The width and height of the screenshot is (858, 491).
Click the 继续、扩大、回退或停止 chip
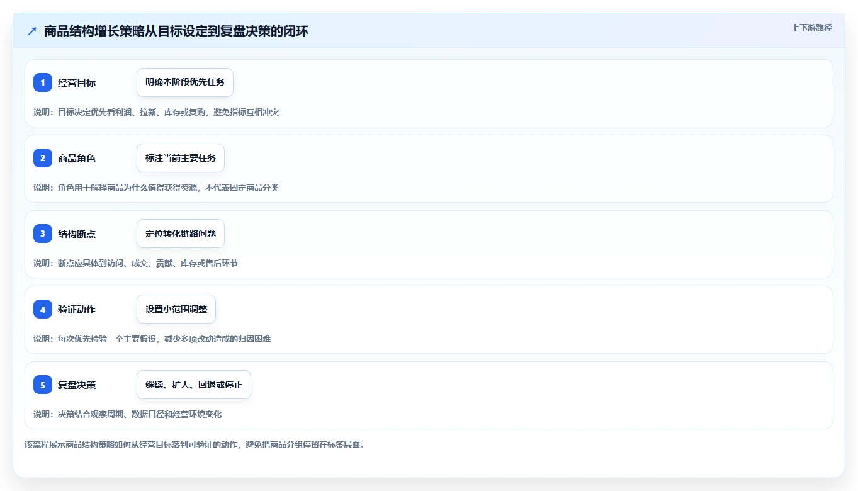[194, 385]
